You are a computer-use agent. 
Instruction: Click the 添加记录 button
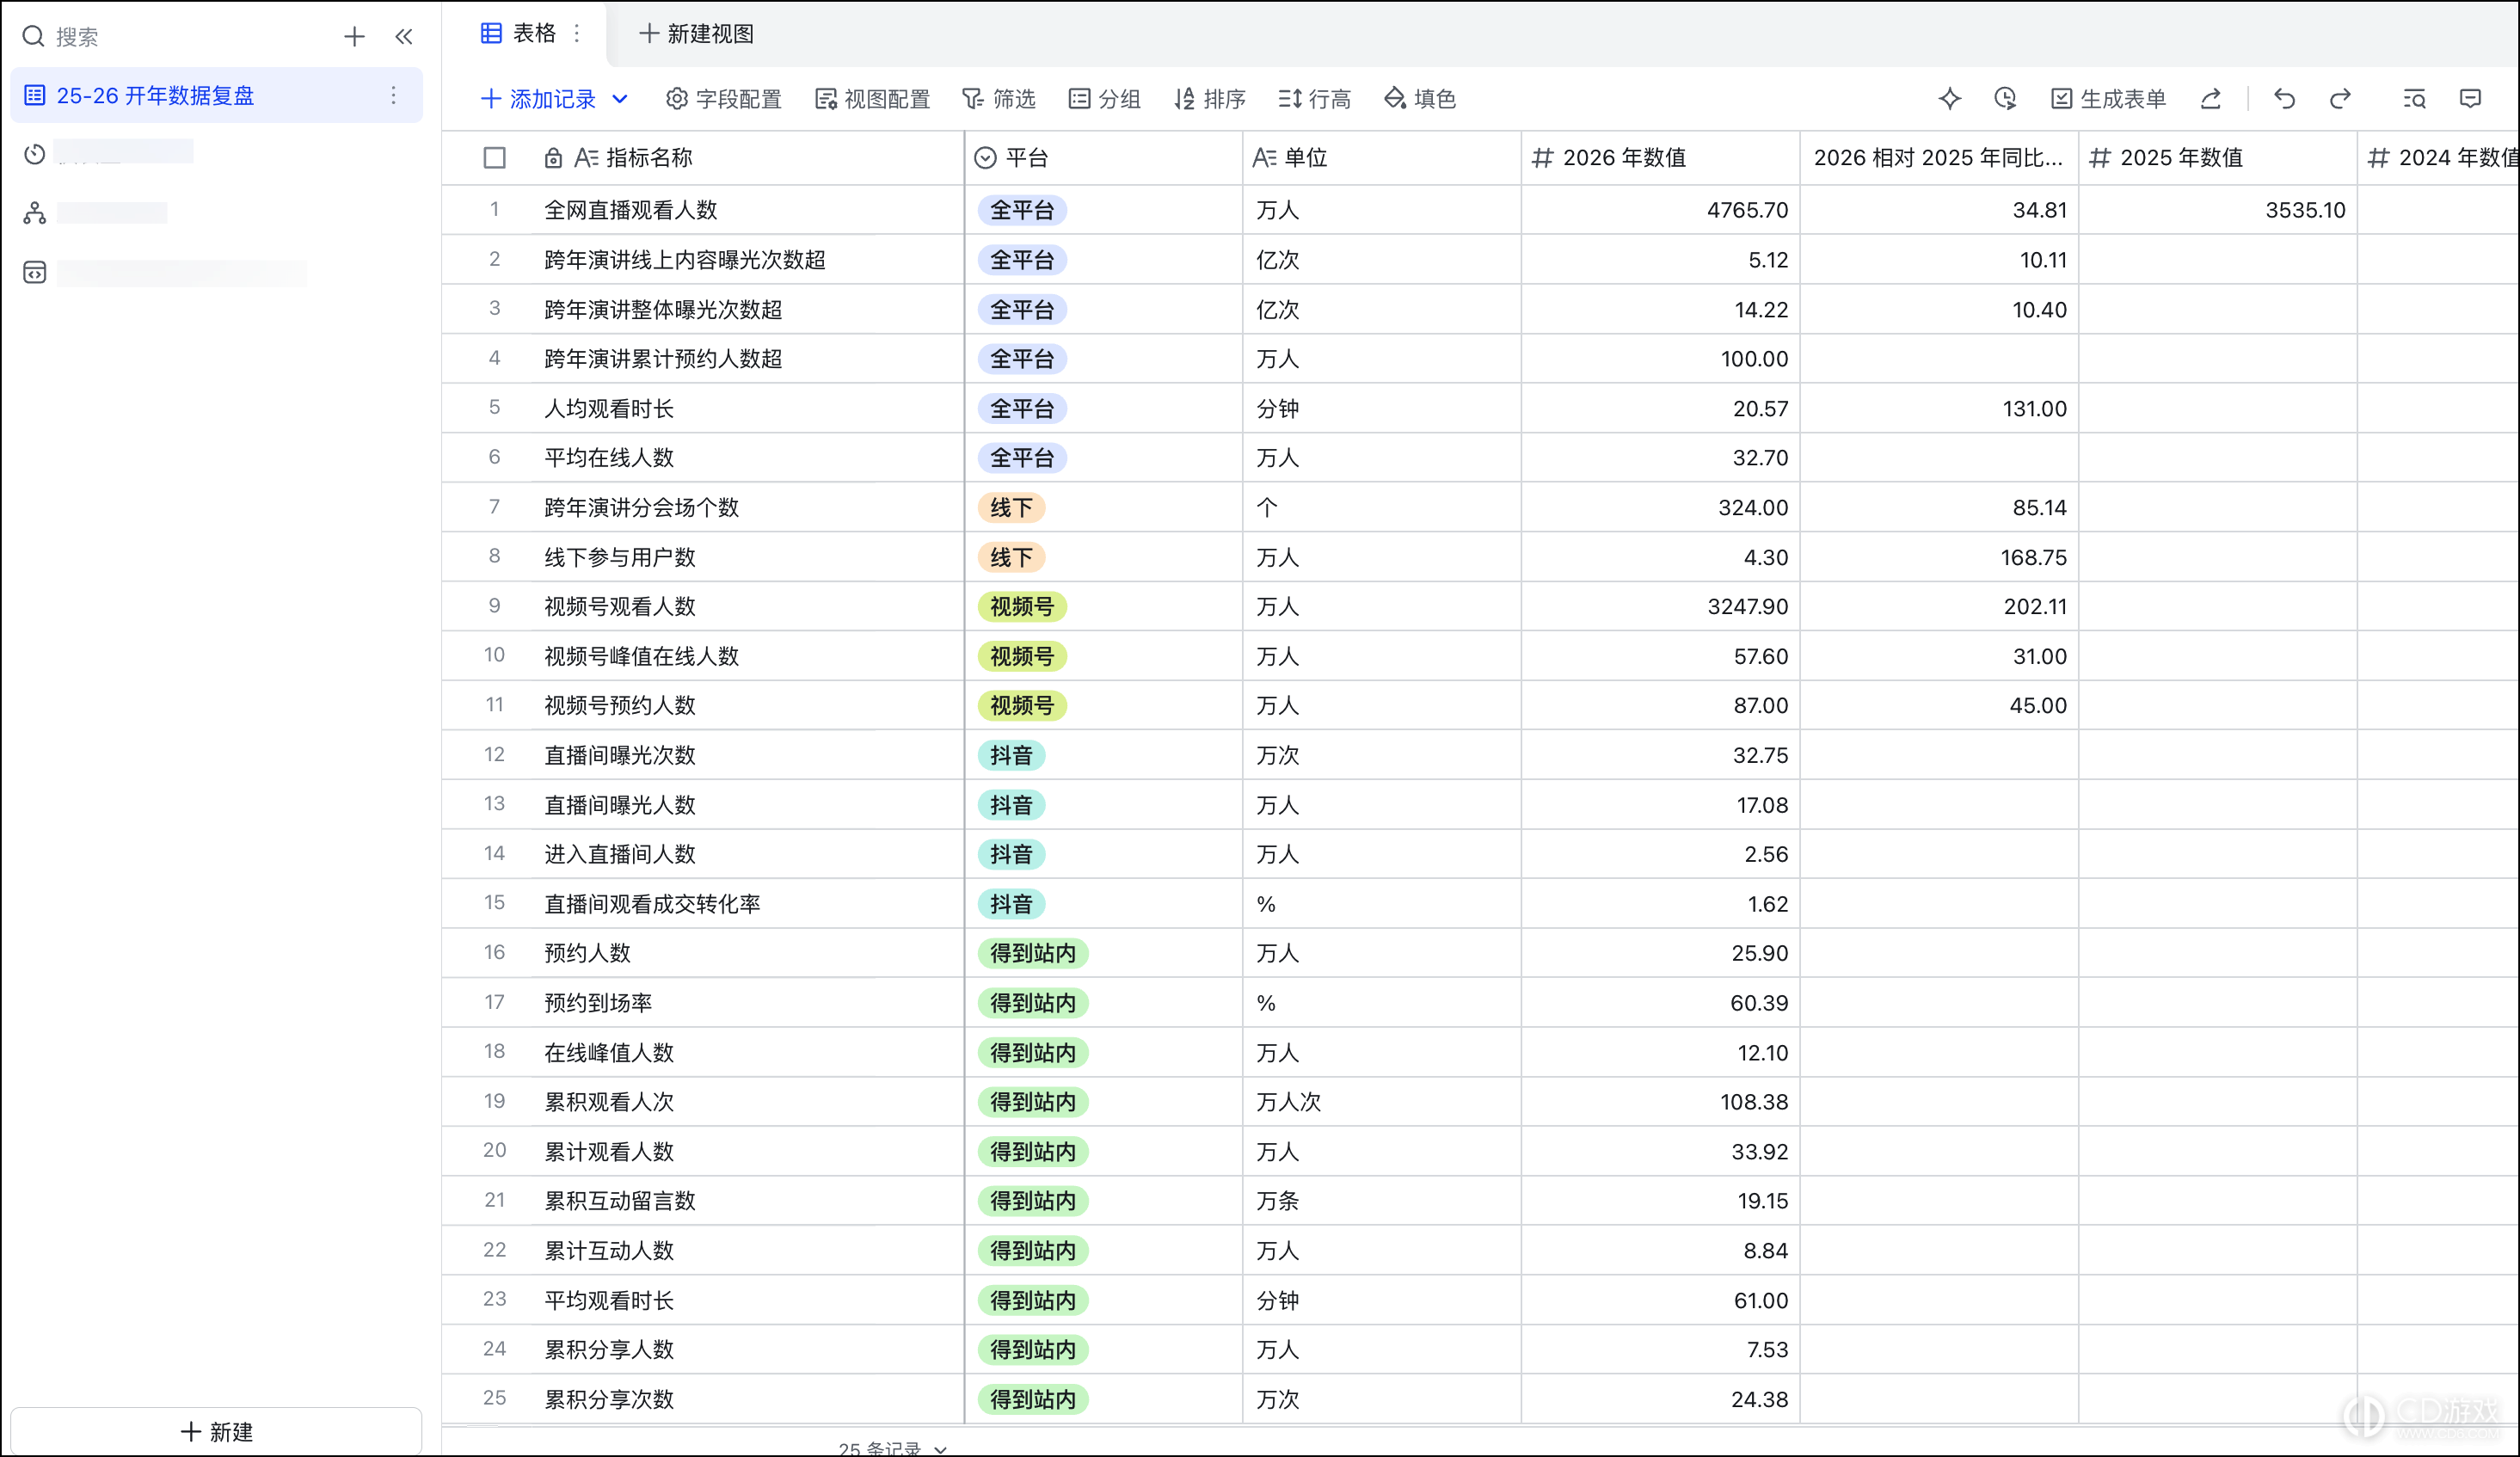tap(538, 99)
